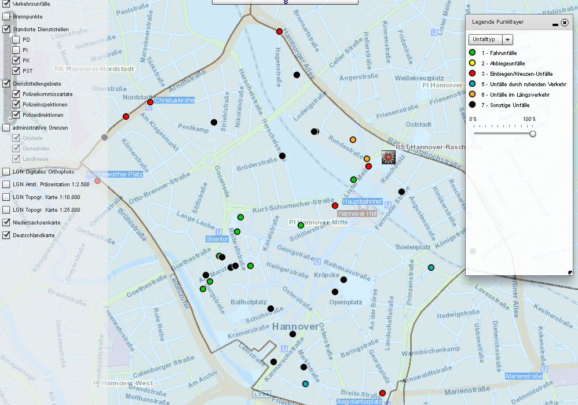578x405 pixels.
Task: Click green swatch for 1 - Fahrunfälle
Action: click(472, 53)
